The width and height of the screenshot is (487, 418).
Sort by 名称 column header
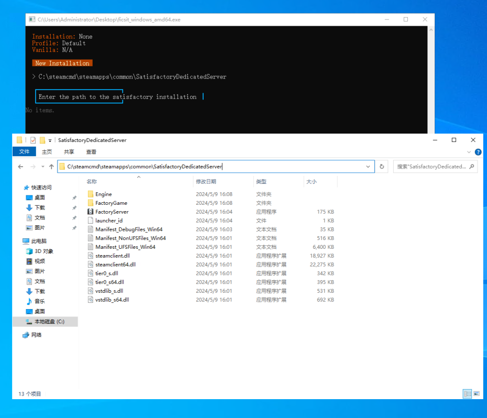(92, 181)
